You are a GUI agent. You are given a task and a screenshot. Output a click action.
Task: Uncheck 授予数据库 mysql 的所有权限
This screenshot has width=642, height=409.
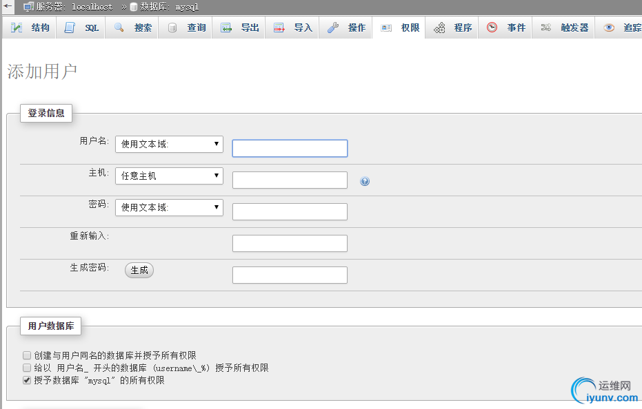27,380
